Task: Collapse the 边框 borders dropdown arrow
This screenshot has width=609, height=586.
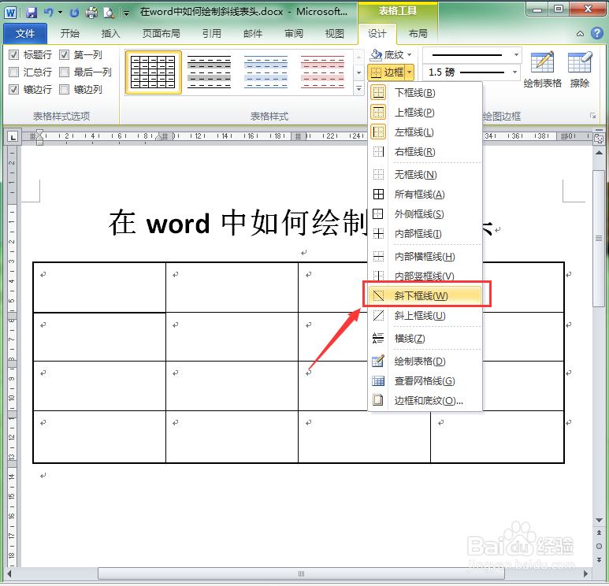Action: 410,72
